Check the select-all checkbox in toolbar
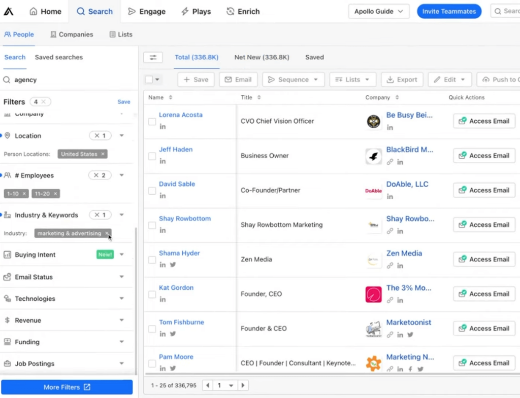 click(x=149, y=80)
